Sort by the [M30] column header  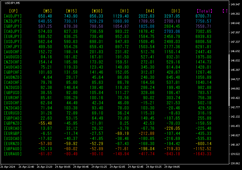[97, 11]
